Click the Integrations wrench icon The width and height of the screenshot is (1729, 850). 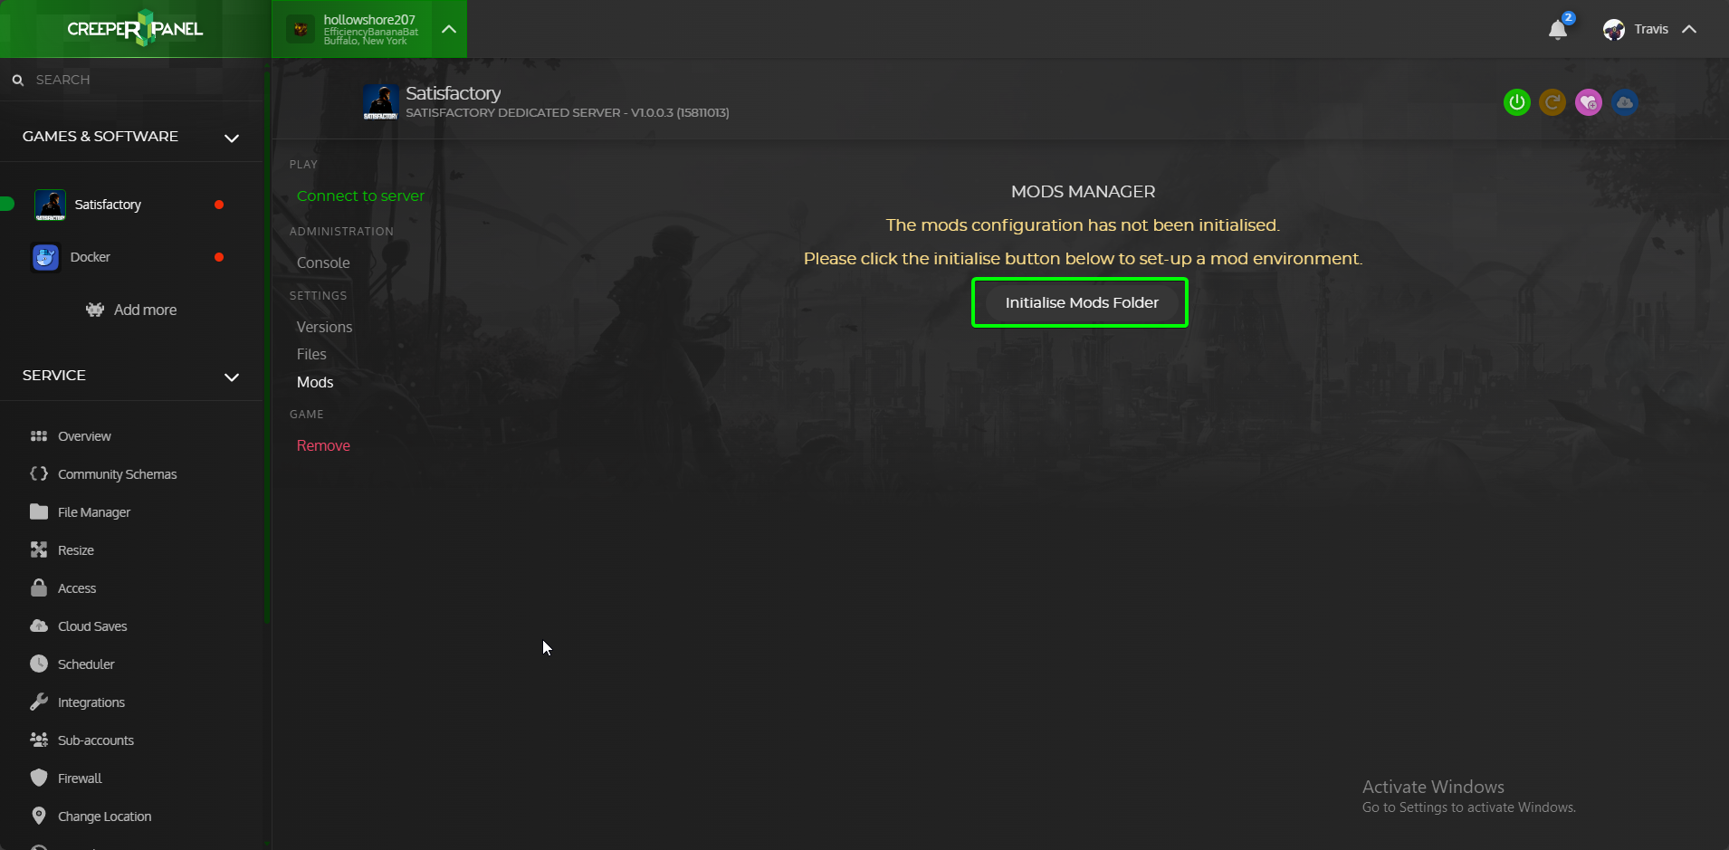[x=39, y=702]
